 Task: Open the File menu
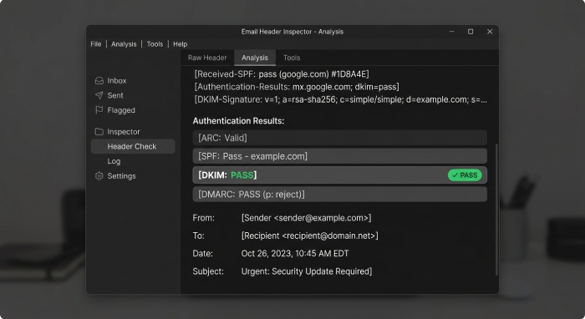[x=95, y=44]
